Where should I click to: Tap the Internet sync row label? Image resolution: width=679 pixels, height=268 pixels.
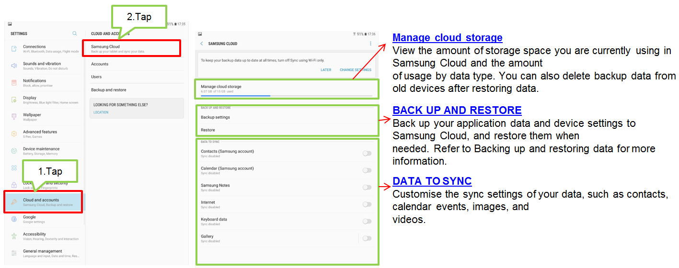click(208, 202)
